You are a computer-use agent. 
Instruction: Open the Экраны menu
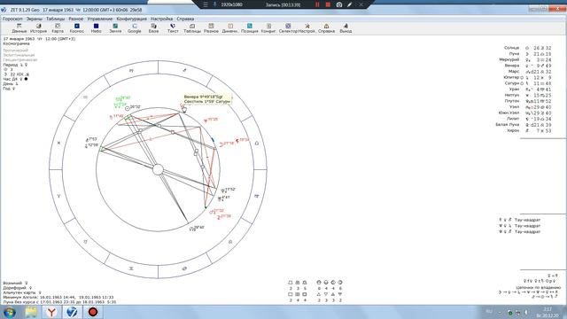click(35, 19)
